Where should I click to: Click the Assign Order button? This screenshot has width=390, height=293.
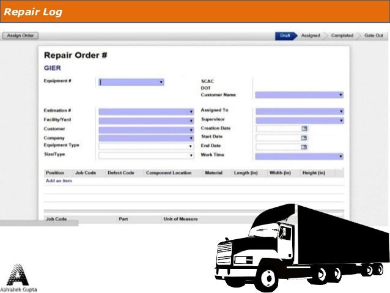pyautogui.click(x=20, y=35)
